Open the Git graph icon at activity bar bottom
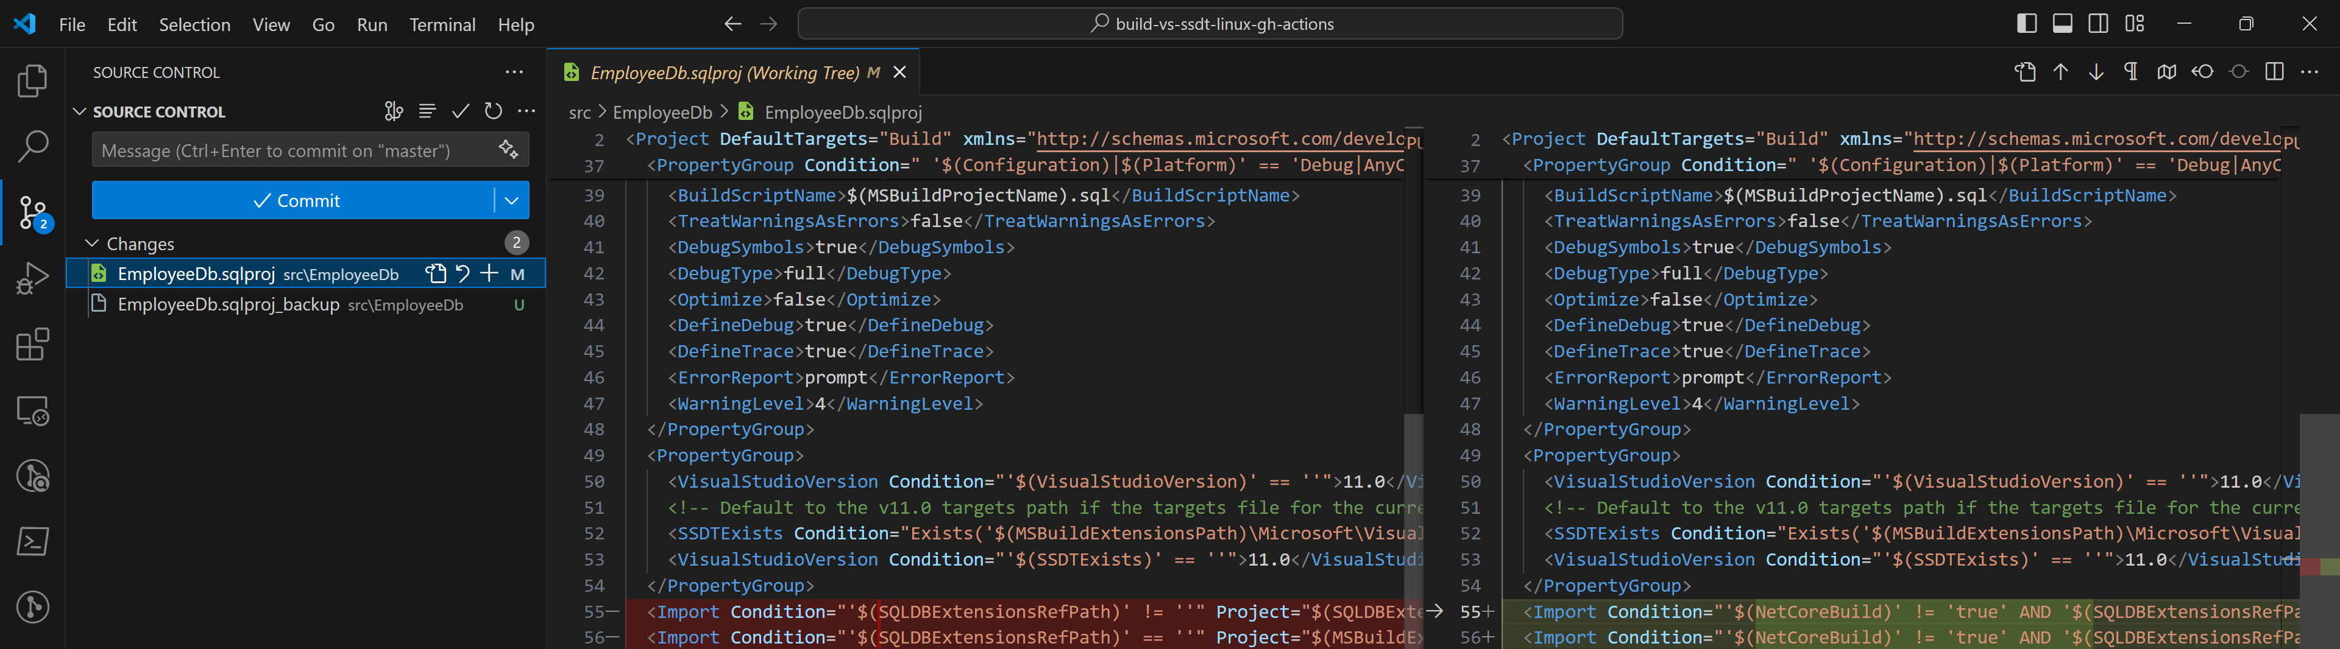Viewport: 2340px width, 649px height. point(33,606)
